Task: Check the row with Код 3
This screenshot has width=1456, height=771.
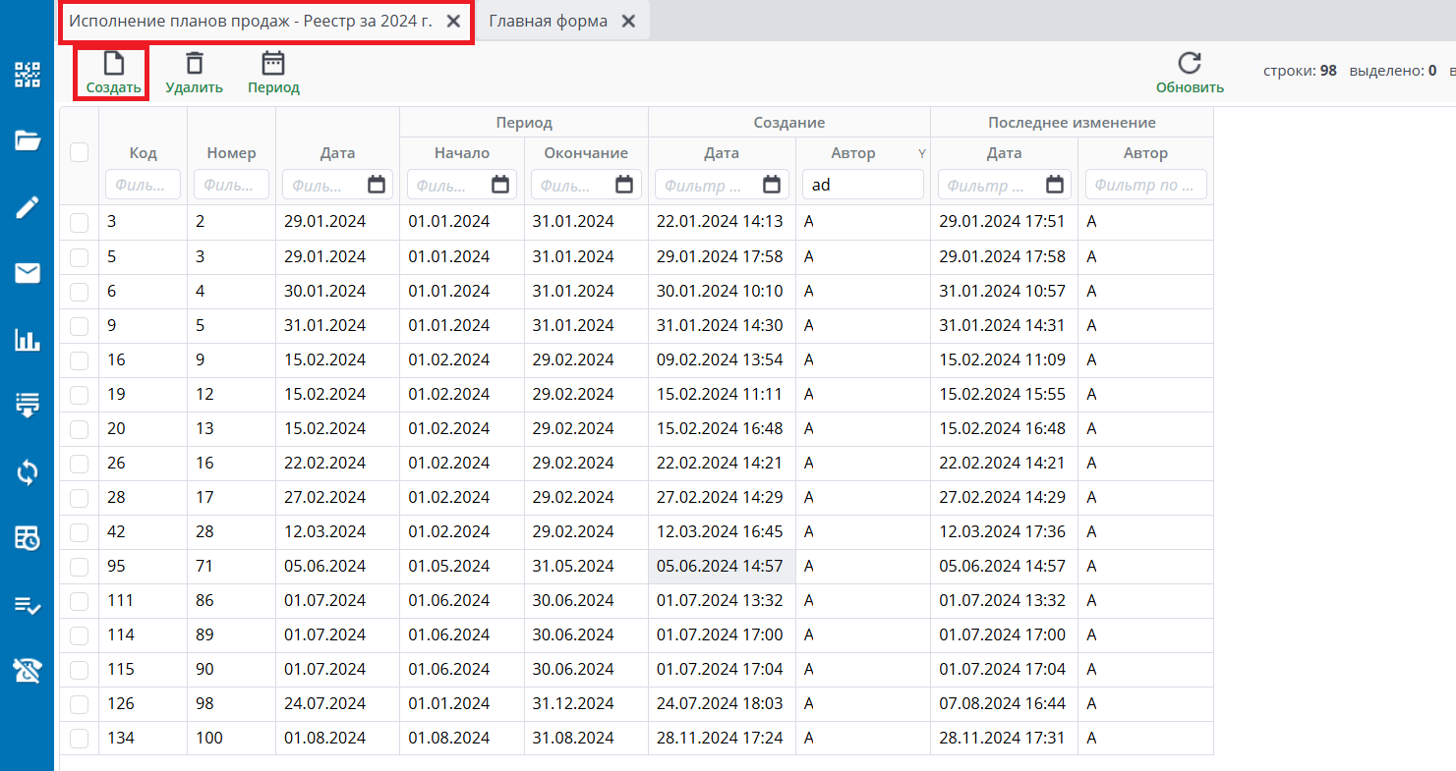Action: pos(80,223)
